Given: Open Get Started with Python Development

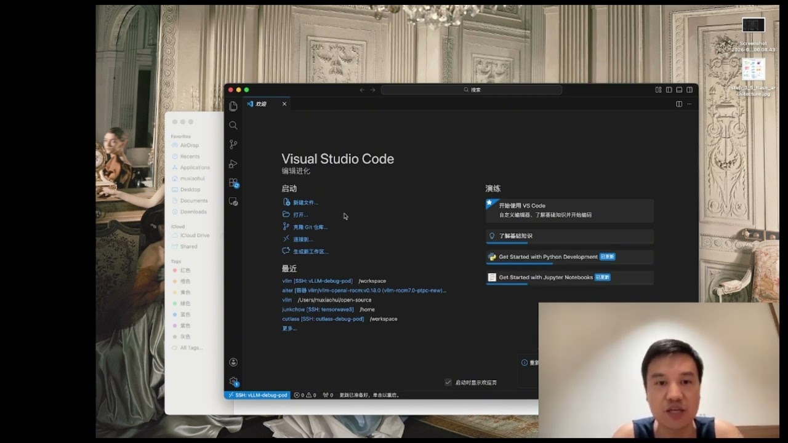Looking at the screenshot, I should 569,257.
